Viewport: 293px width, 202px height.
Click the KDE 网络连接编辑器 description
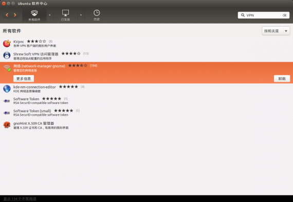[x=27, y=91]
